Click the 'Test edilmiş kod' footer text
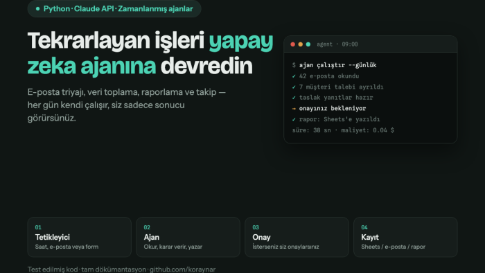 53,270
